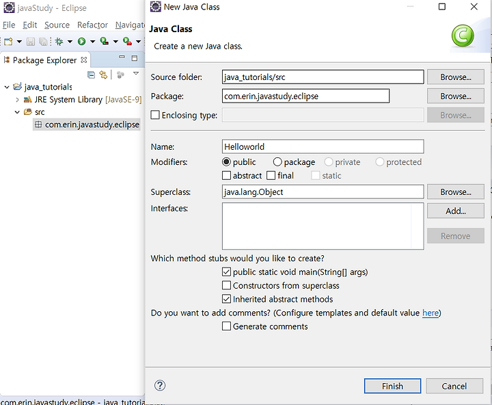Screen dimensions: 492x405
Task: Click Collapse All icon in Package Explorer
Action: coord(92,75)
